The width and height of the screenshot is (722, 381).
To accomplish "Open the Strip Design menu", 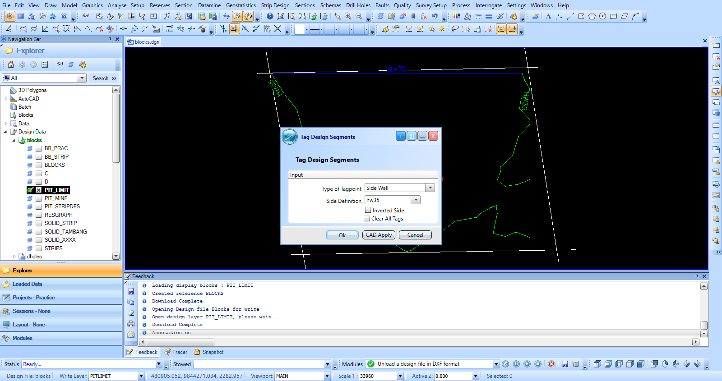I will tap(275, 5).
